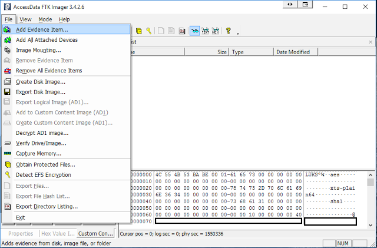Click xts-plai text in ASCII column

[342, 188]
